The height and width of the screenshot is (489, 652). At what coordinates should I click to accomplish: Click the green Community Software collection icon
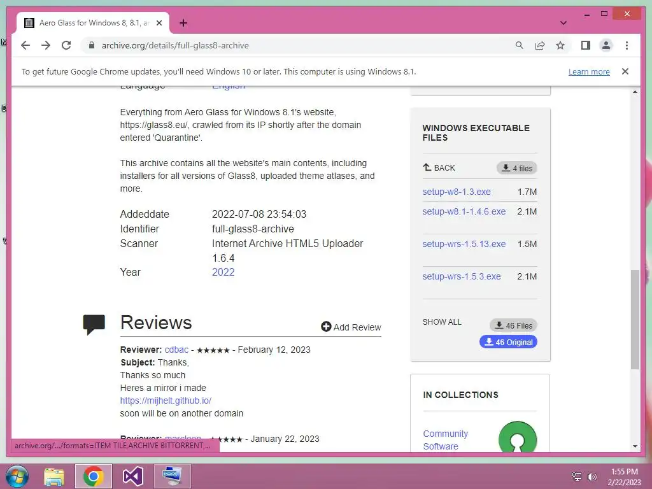coord(518,437)
